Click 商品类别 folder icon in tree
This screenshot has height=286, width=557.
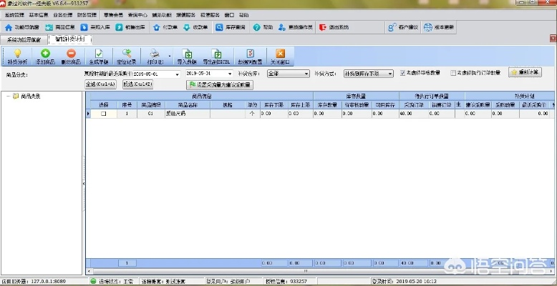(x=16, y=96)
